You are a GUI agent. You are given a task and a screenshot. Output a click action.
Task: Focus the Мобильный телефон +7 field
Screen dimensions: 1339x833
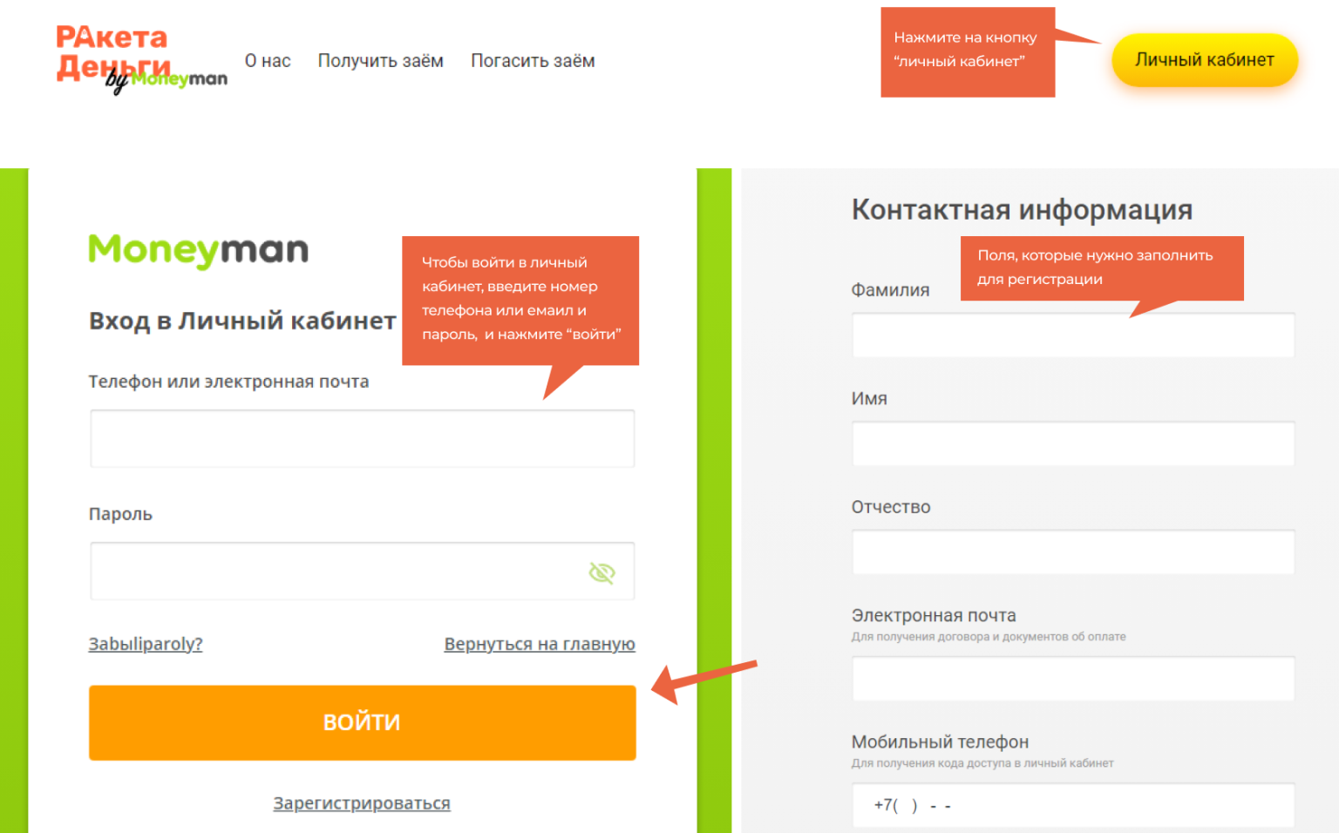tap(1072, 805)
